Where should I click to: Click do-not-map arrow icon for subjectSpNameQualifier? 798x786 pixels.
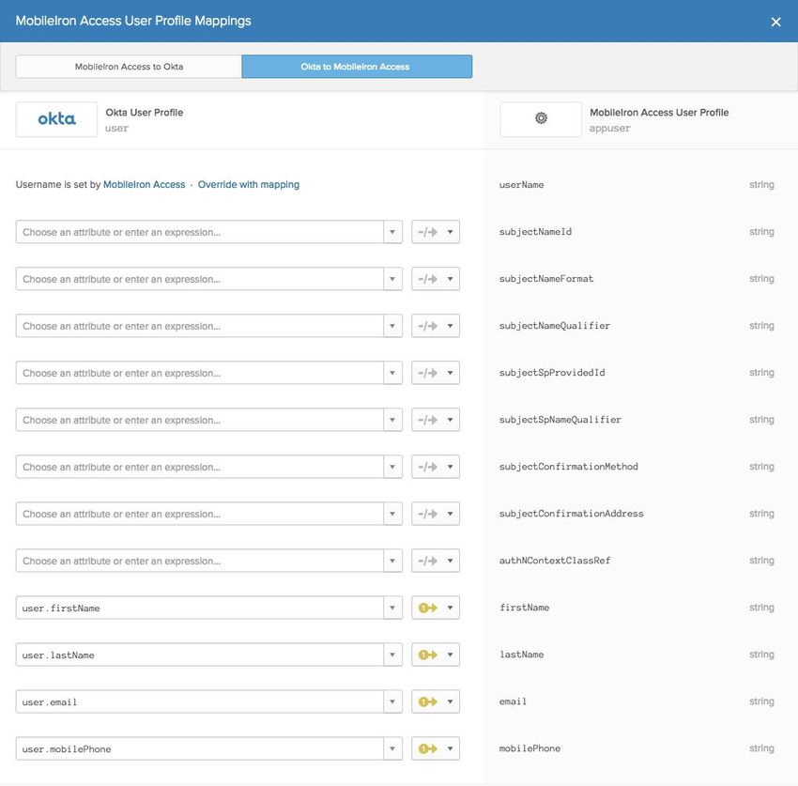coord(427,420)
